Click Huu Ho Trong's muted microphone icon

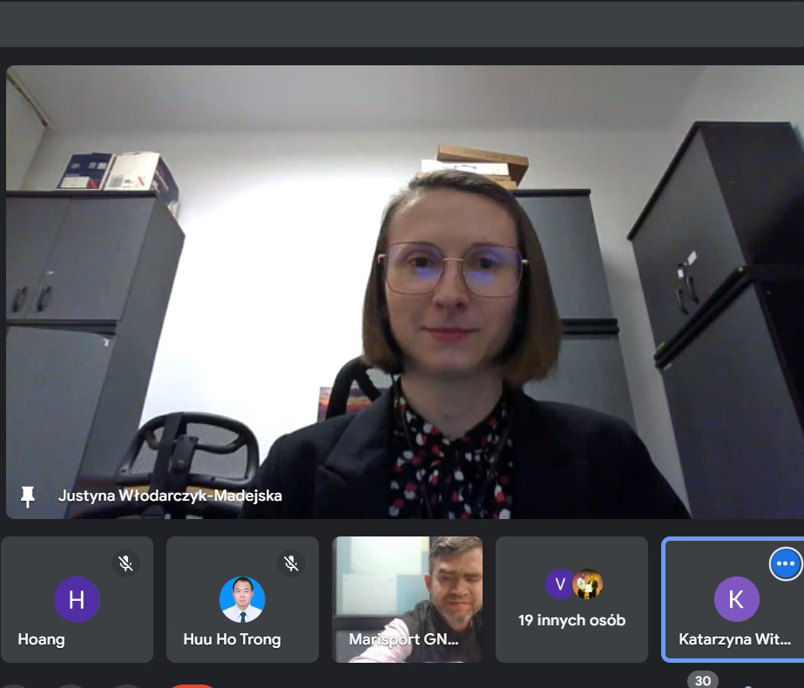pyautogui.click(x=292, y=563)
